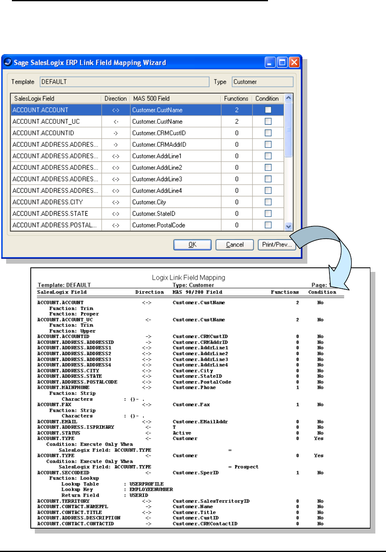
Task: Click Functions value for Customer.City row
Action: (236, 202)
